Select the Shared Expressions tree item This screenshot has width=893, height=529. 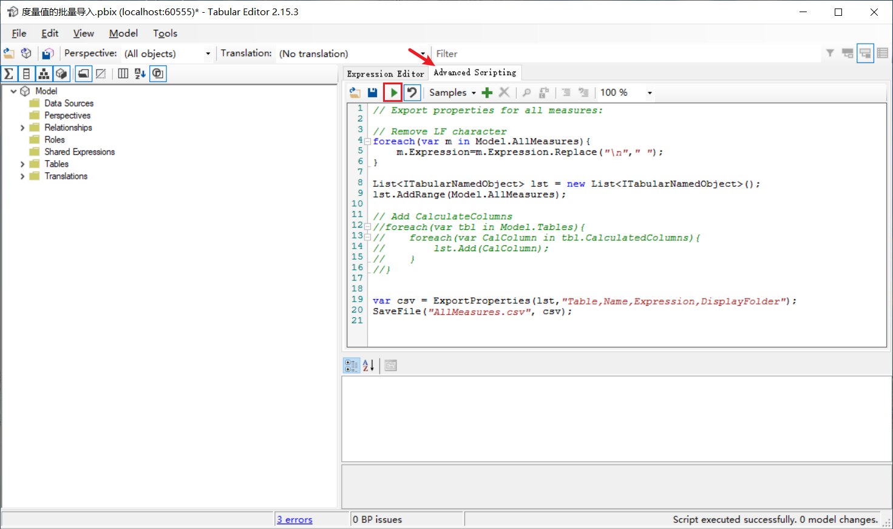point(80,152)
